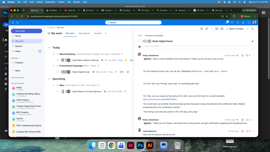Image resolution: width=270 pixels, height=152 pixels.
Task: Open notifications bell in blue header
Action: point(226,23)
